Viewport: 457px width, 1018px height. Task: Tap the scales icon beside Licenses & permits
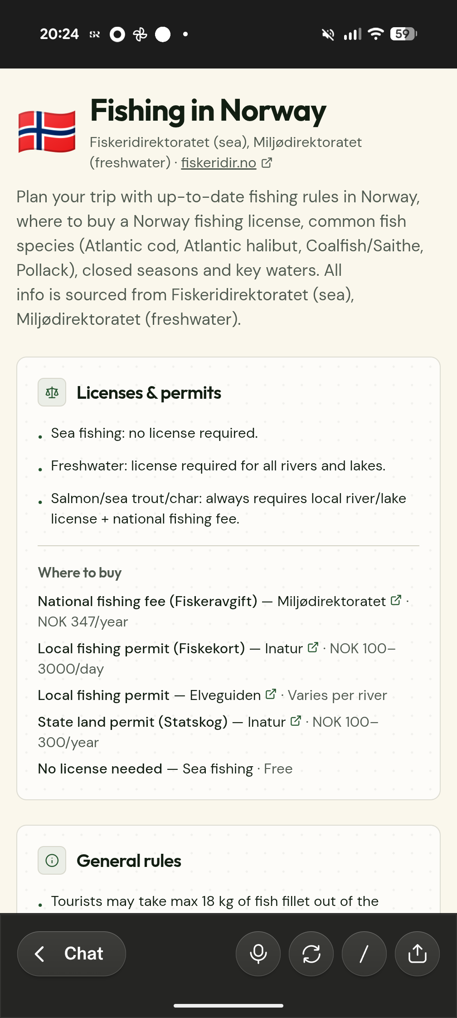click(52, 393)
